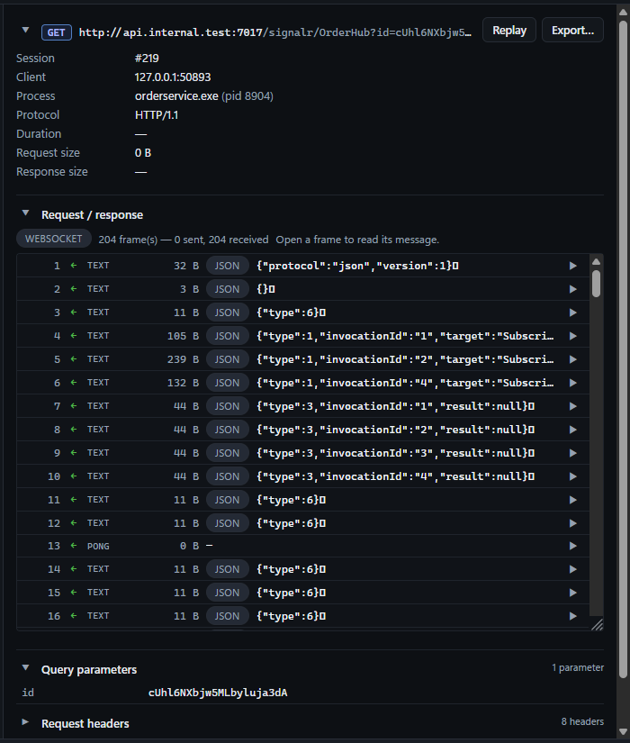Screen dimensions: 630x743
Task: Click the 1 parameter count label
Action: point(578,667)
